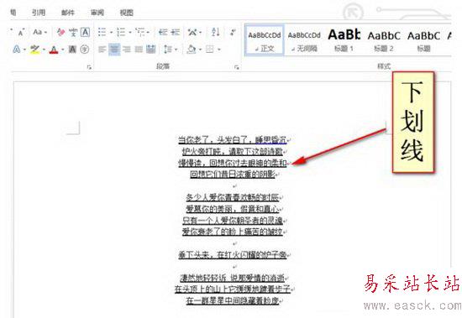Click the line beginning 慢慢读，回想你过去
This screenshot has height=318, width=462.
point(233,163)
